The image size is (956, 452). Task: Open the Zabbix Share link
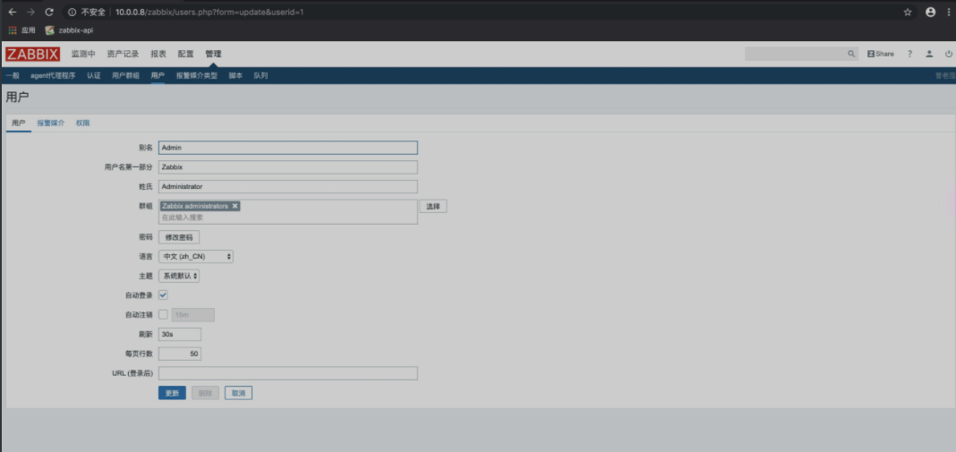(x=881, y=54)
